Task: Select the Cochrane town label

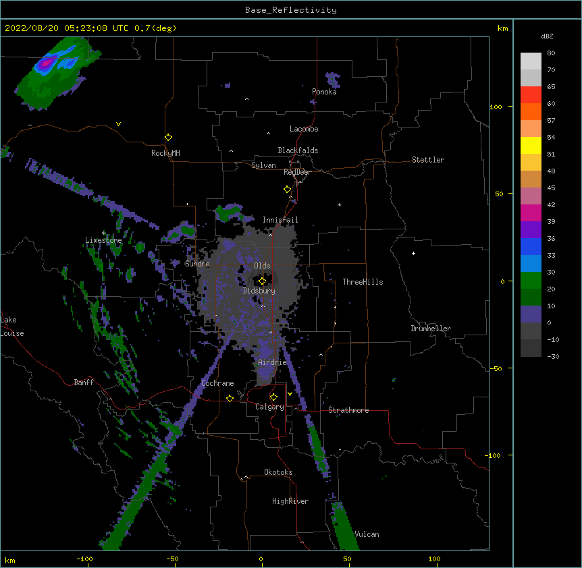Action: (217, 383)
